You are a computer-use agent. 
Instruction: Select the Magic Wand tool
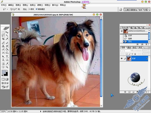click(x=7, y=36)
